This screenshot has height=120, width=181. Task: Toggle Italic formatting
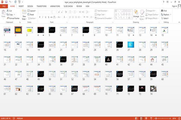coord(43,17)
